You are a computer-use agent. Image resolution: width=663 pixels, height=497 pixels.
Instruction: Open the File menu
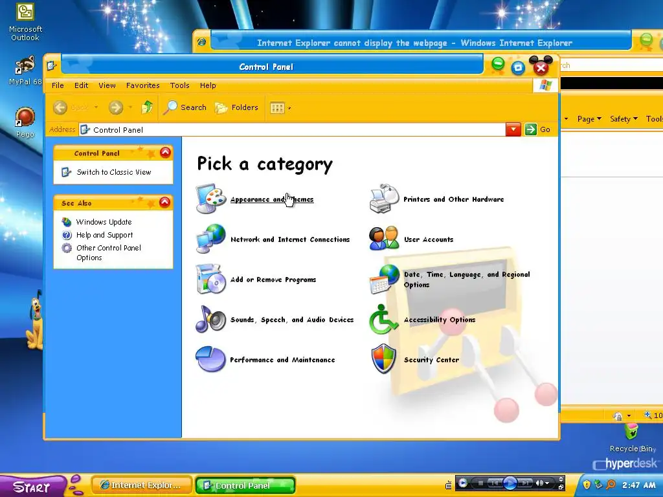click(x=58, y=85)
